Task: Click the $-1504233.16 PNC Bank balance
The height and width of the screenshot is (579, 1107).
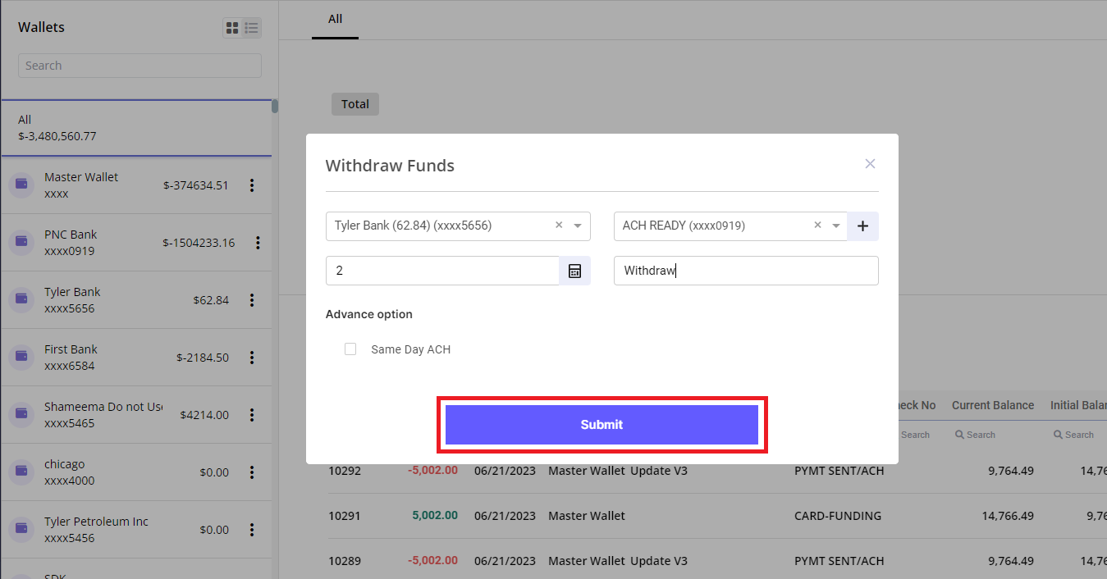Action: pyautogui.click(x=199, y=243)
